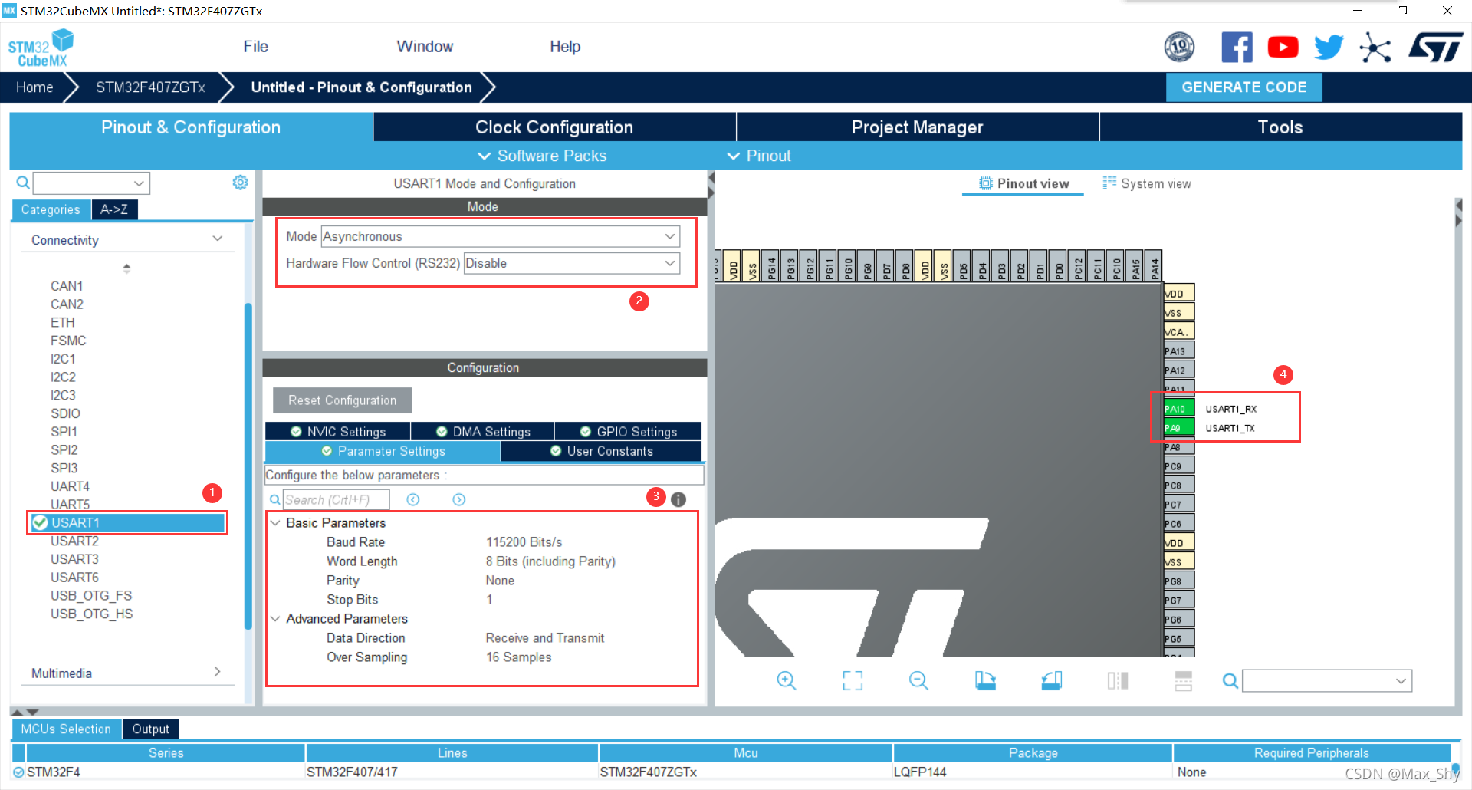Switch to the Output tab
The height and width of the screenshot is (790, 1472).
[150, 729]
